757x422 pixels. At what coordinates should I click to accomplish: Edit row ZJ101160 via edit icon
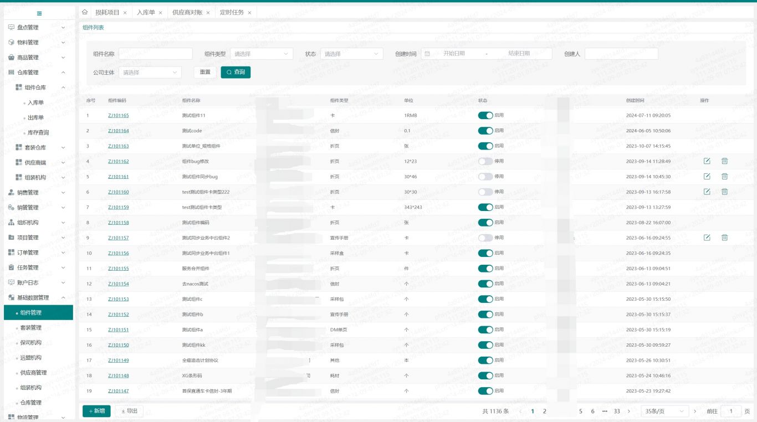(707, 192)
